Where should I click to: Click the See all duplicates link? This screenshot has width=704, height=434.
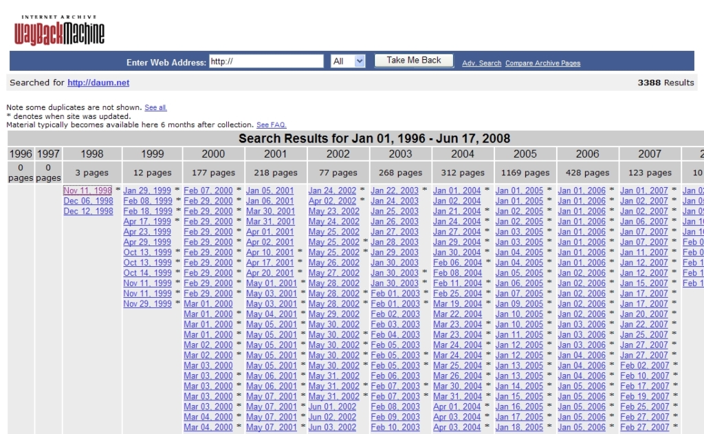click(155, 108)
